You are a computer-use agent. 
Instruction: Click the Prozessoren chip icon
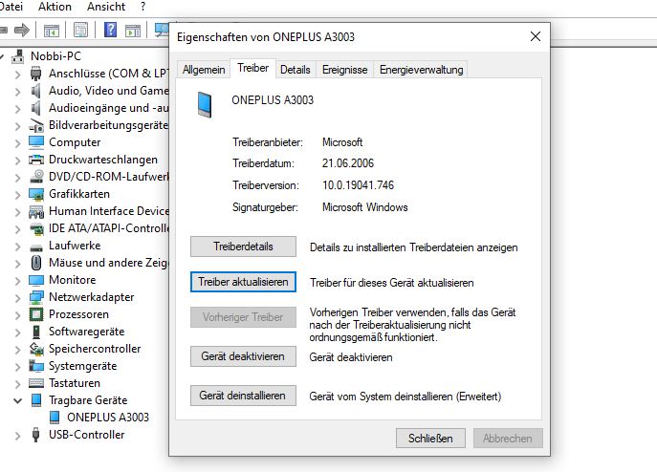coord(36,314)
